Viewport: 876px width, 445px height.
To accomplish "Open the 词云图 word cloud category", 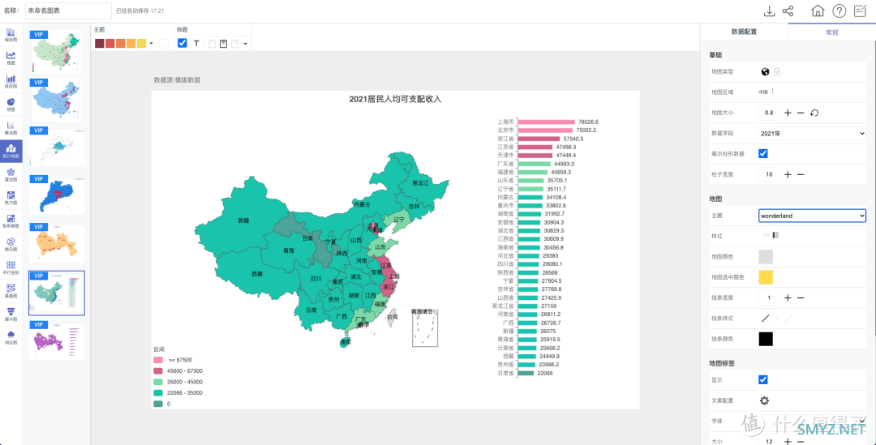I will 11,337.
